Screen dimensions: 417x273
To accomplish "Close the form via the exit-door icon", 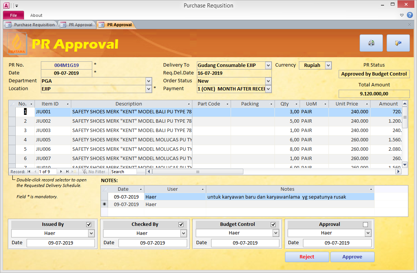I will (398, 43).
